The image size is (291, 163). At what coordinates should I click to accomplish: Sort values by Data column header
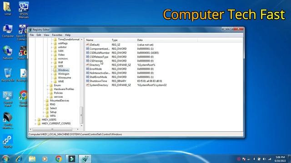(x=167, y=40)
